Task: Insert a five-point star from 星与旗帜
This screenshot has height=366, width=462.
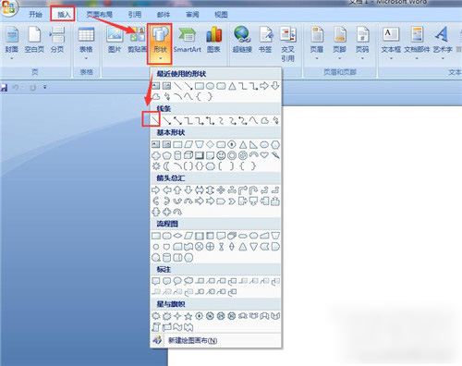Action: 188,316
